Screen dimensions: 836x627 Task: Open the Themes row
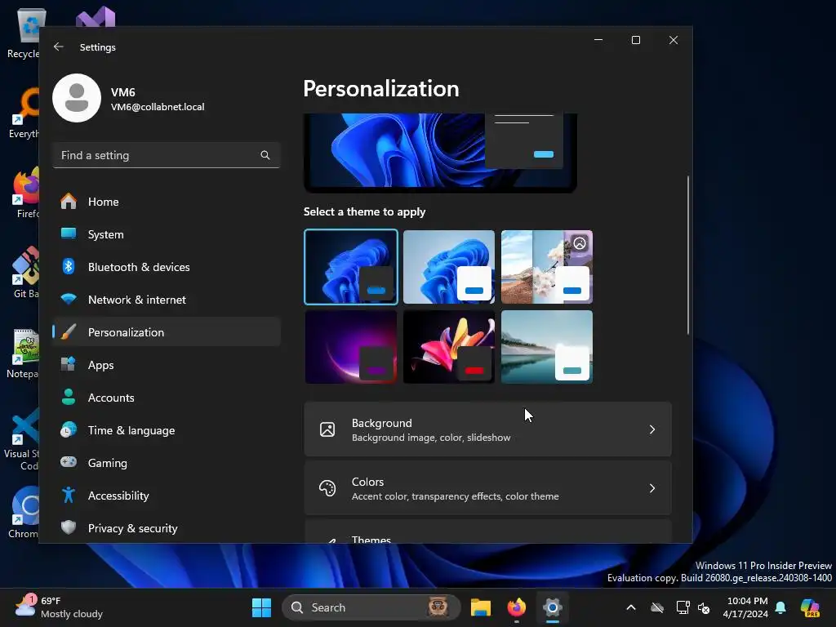click(x=487, y=532)
